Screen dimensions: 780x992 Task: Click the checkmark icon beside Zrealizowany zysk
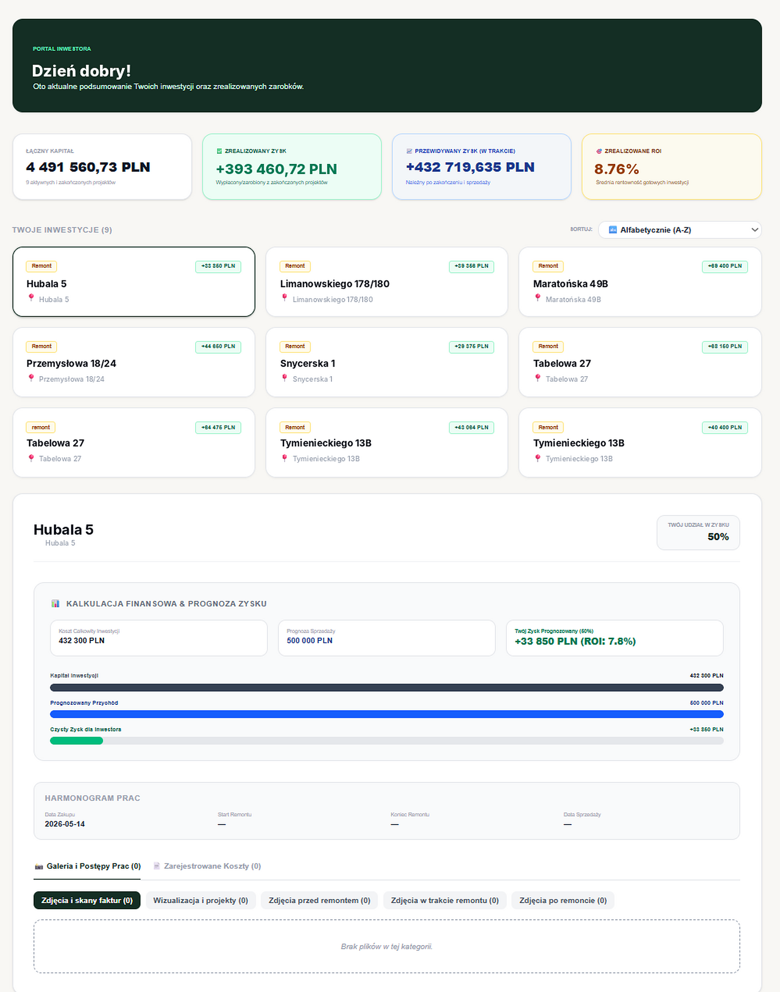(219, 151)
